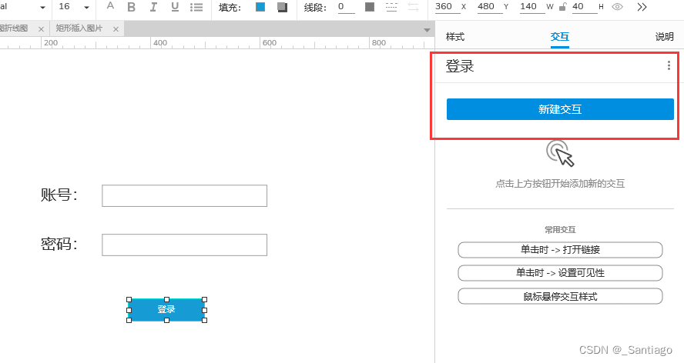Open the font size dropdown
The height and width of the screenshot is (363, 684).
[x=86, y=8]
